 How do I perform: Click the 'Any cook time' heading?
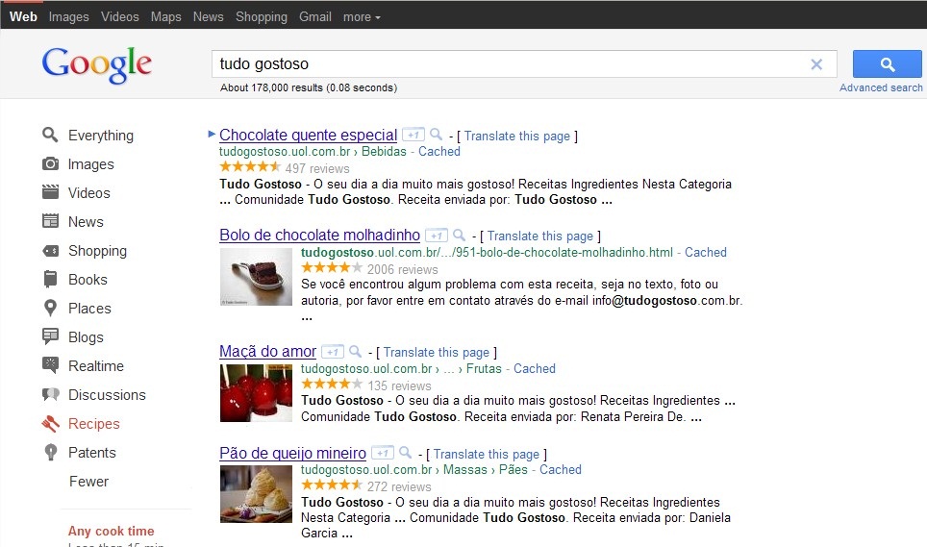pyautogui.click(x=112, y=531)
